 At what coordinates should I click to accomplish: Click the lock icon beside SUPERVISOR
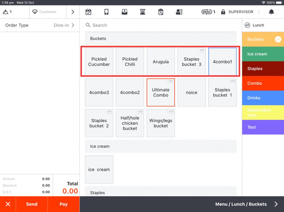pyautogui.click(x=223, y=12)
